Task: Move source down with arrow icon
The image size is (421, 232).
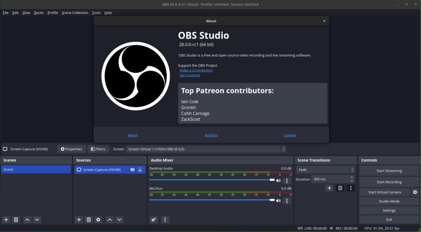Action: 119,220
